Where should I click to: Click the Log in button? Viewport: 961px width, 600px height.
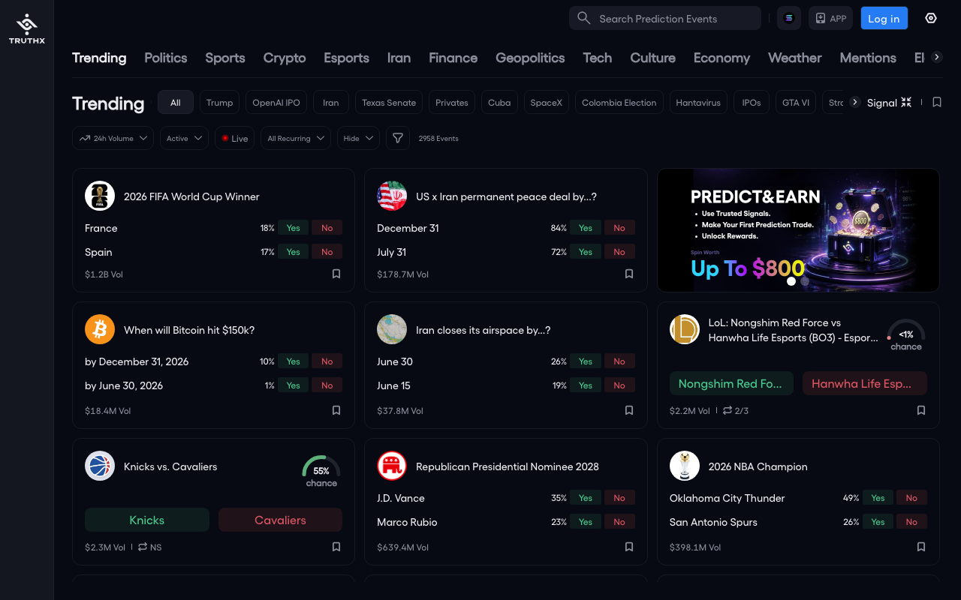tap(884, 18)
